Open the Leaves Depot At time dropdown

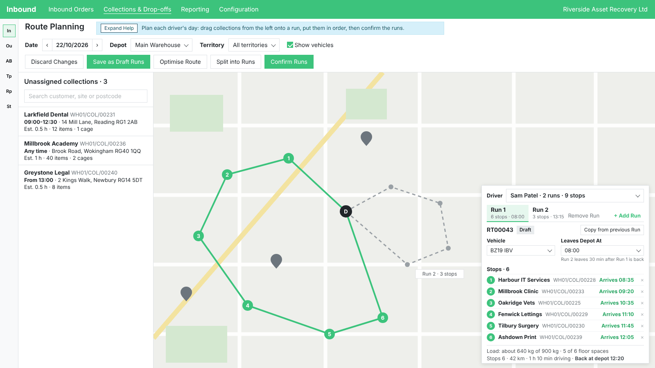click(602, 250)
